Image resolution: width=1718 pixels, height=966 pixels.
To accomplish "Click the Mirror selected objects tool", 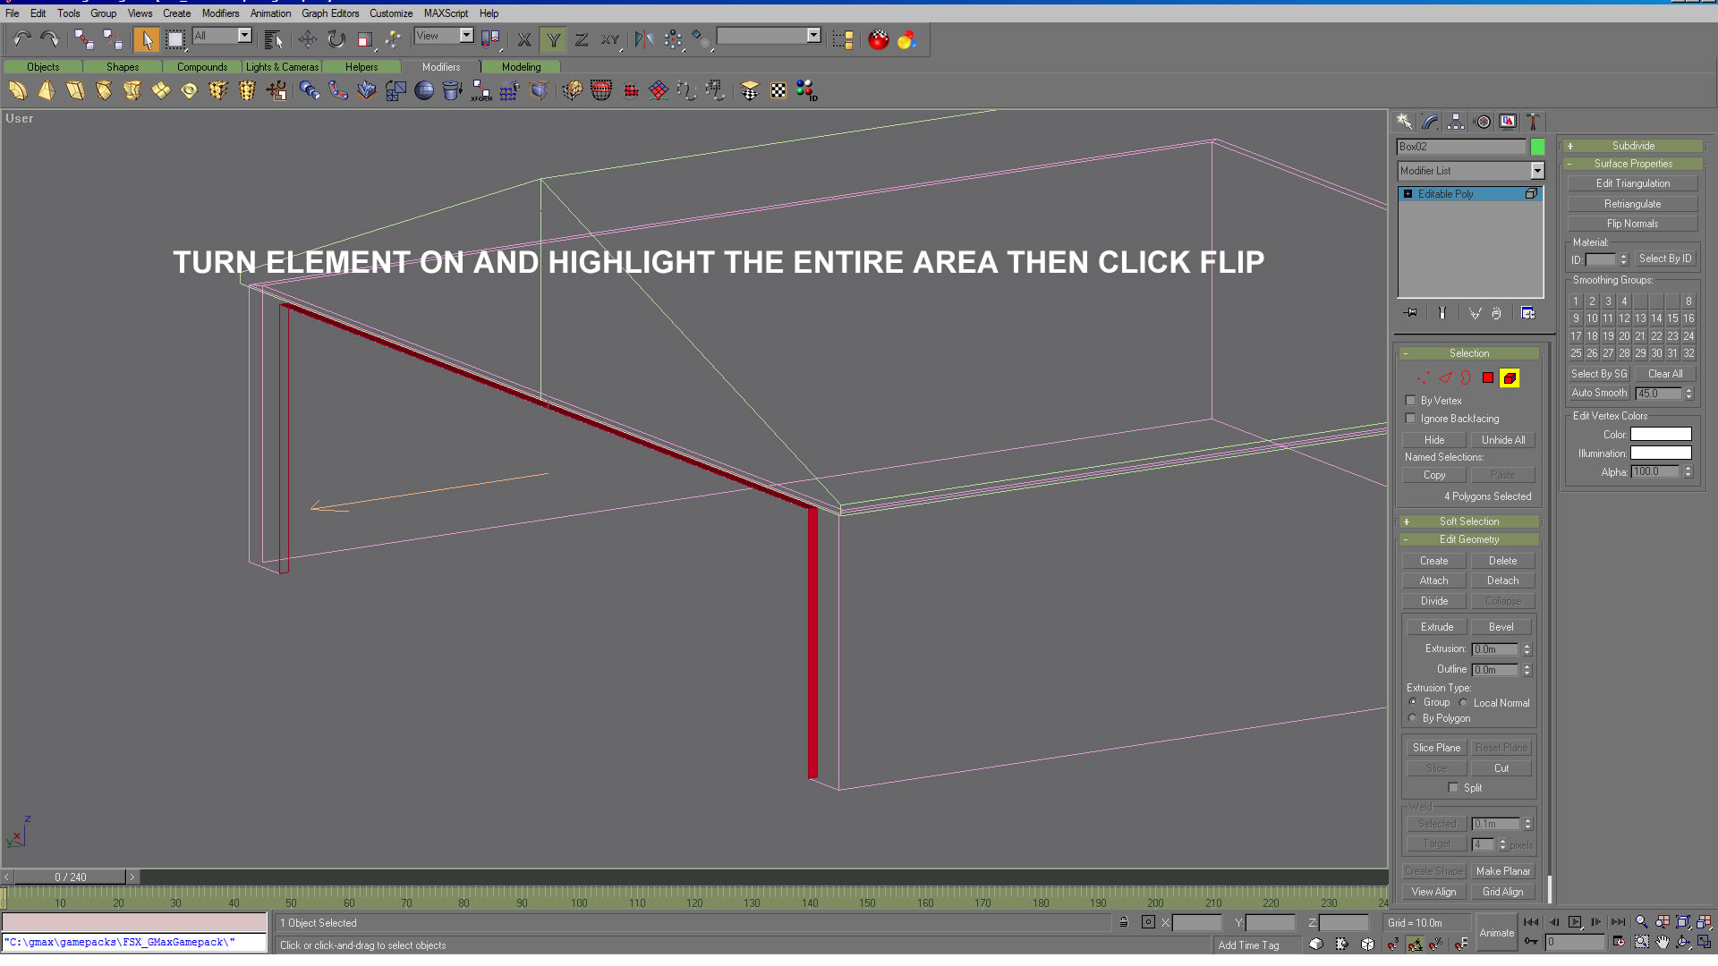I will (643, 39).
